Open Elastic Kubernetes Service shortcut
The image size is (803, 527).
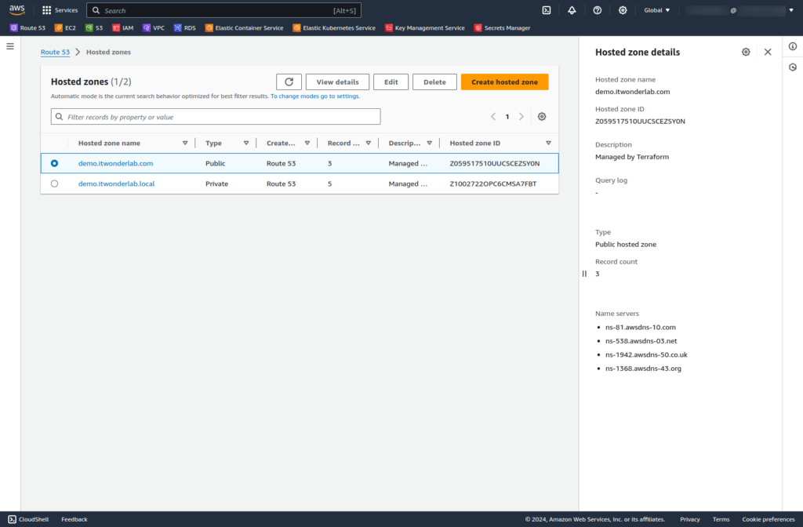pos(334,28)
